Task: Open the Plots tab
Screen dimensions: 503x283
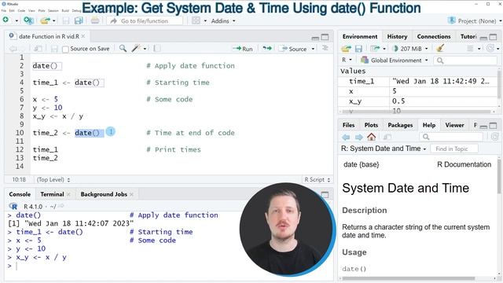Action: (371, 125)
